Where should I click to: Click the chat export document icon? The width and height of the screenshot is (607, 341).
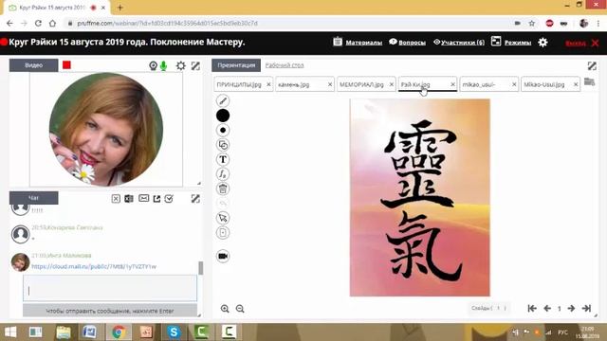pos(129,199)
